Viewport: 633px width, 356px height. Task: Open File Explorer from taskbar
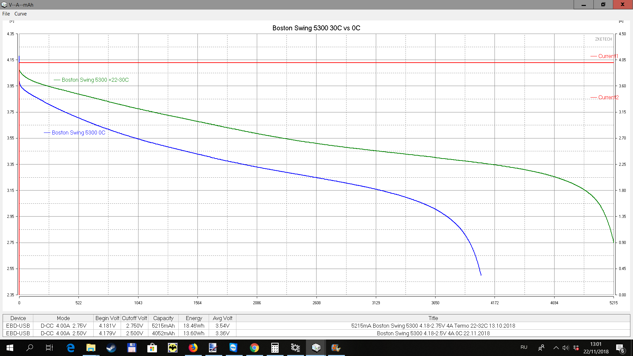click(x=91, y=348)
